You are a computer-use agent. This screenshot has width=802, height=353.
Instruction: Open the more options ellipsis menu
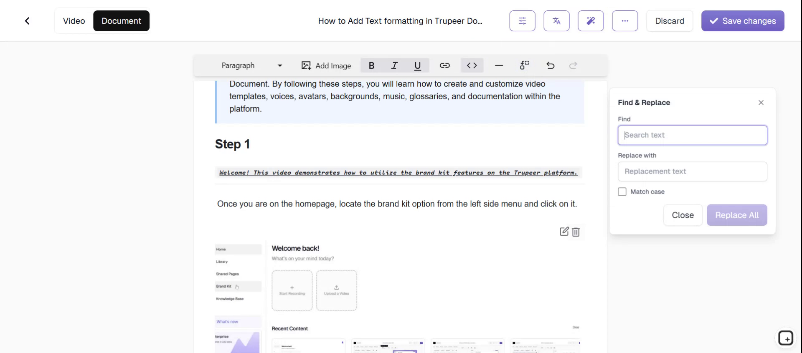[625, 21]
